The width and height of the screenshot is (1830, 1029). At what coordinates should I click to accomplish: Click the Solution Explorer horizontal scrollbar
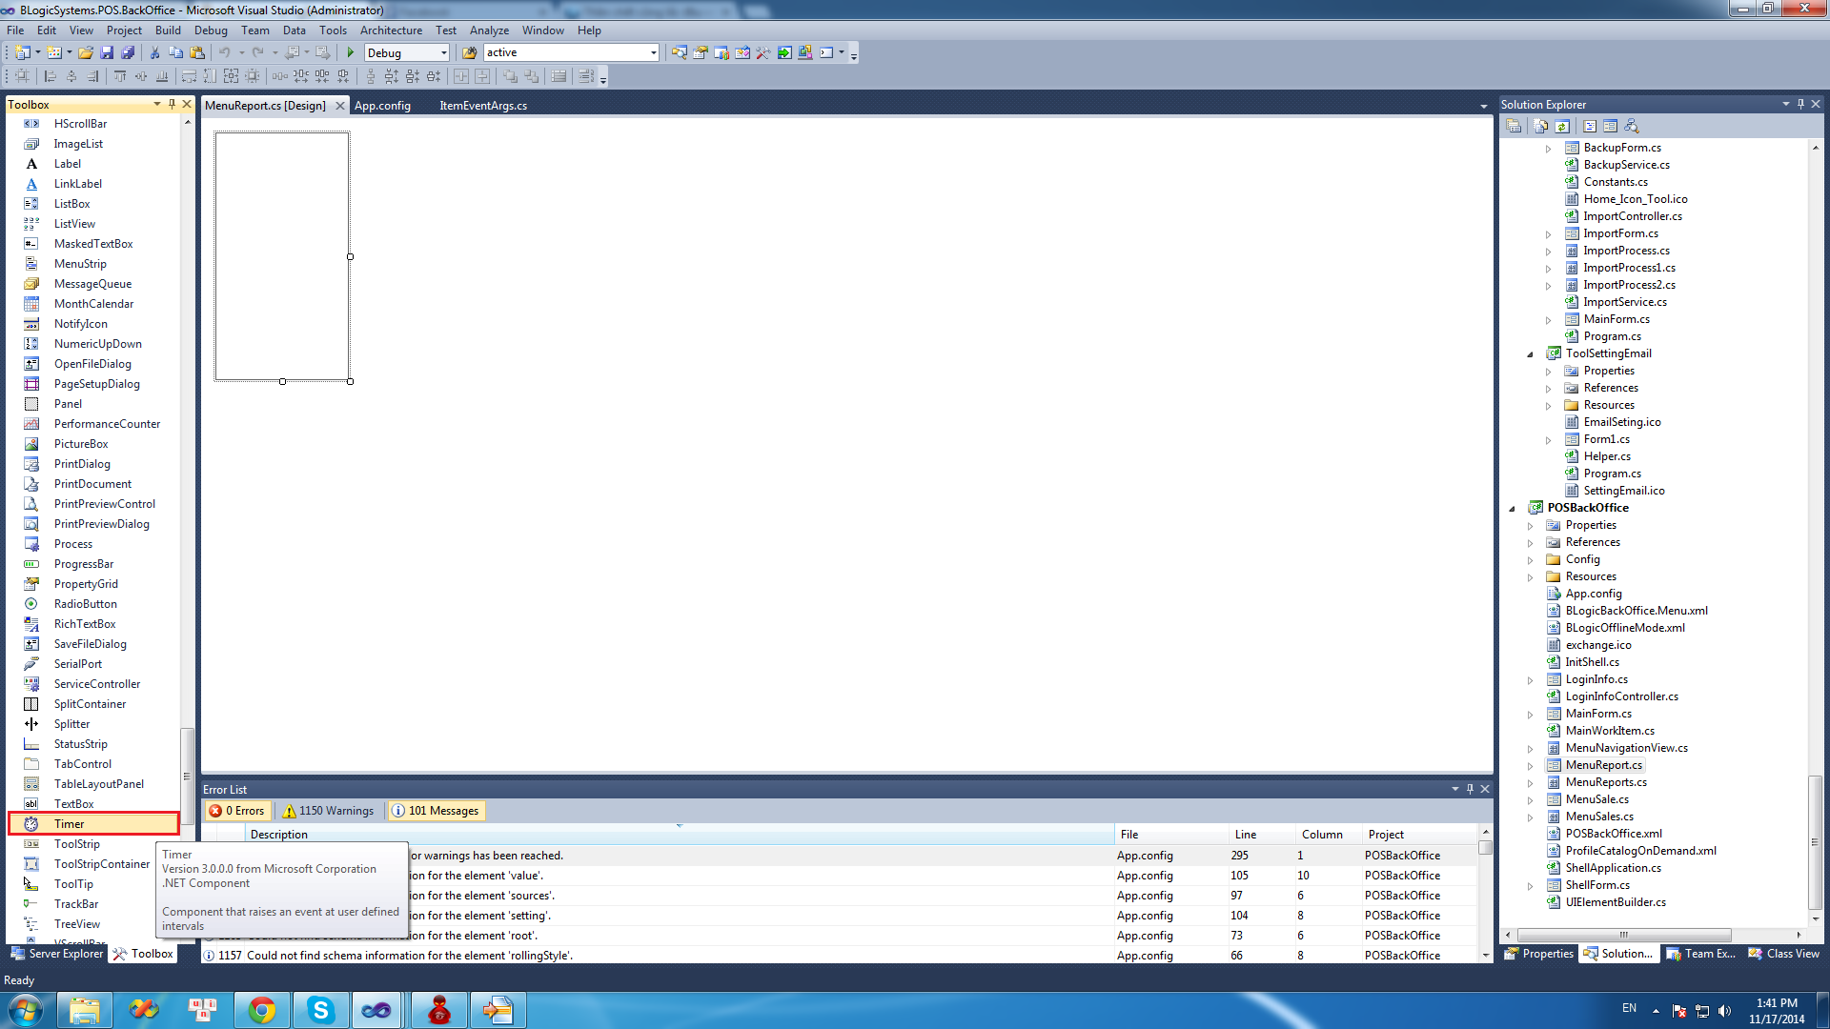1623,935
